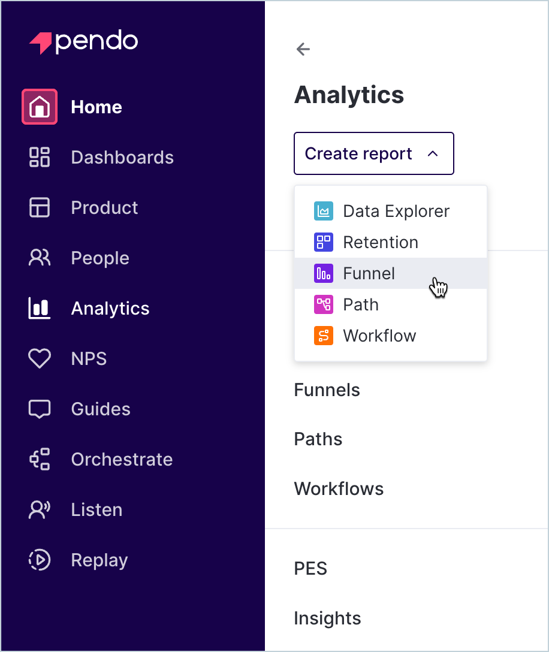The width and height of the screenshot is (549, 652).
Task: Click the Data Explorer chart icon
Action: pyautogui.click(x=324, y=211)
